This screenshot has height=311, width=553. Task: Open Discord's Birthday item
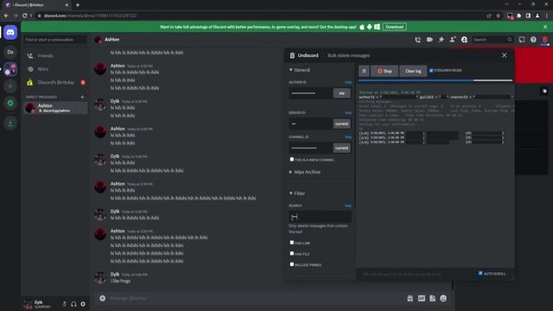55,83
